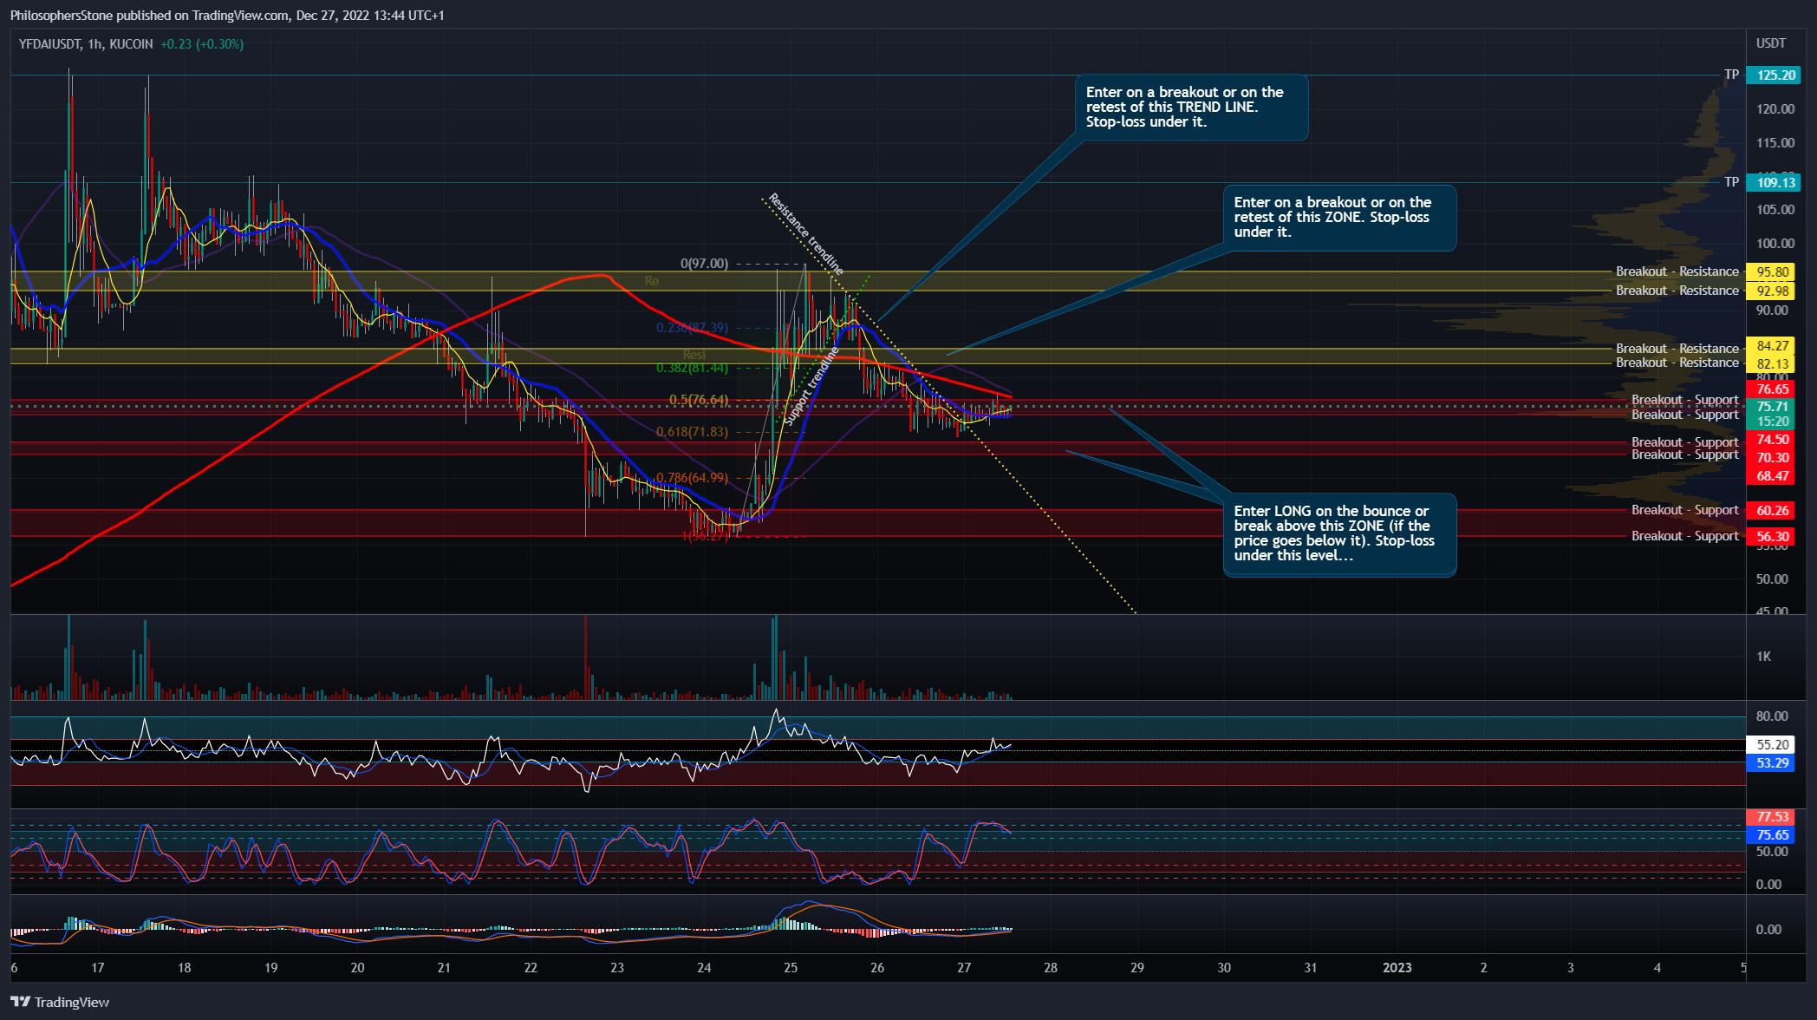Click the 56.30 red support price tag
The image size is (1817, 1020).
1771,537
